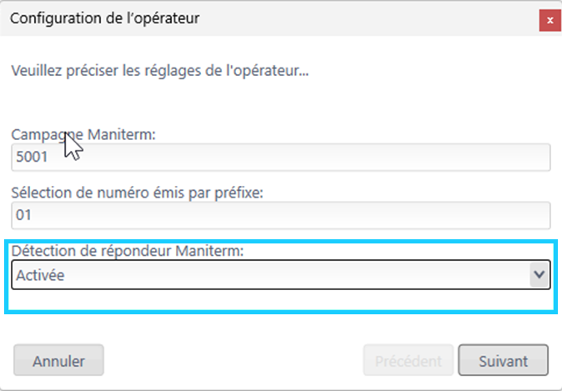562x391 pixels.
Task: Focus the Campagne Maniterm input field
Action: tap(281, 157)
